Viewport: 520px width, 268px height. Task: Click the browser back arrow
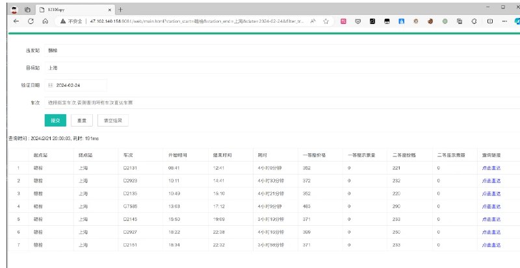(16, 21)
